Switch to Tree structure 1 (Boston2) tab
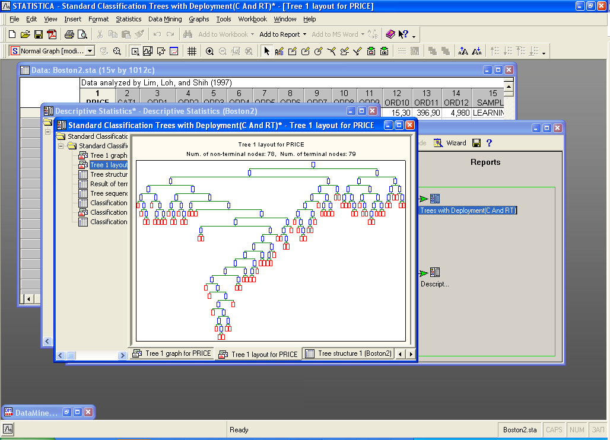The width and height of the screenshot is (610, 440). point(348,353)
